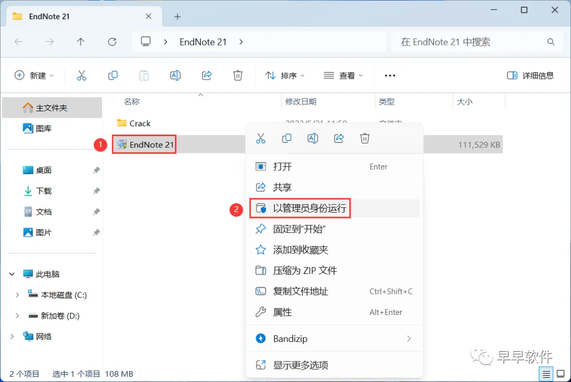Click the Rename icon in context menu
571x382 pixels.
point(313,138)
